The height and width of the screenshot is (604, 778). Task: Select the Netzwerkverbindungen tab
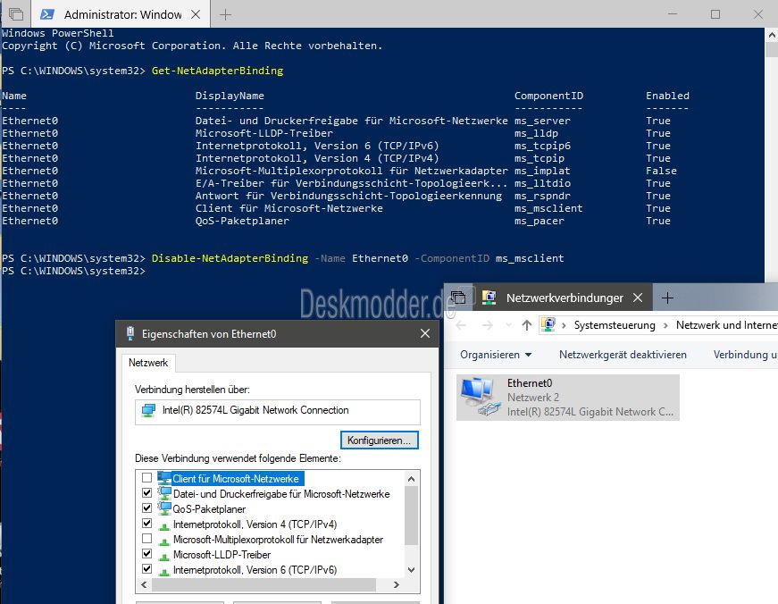pyautogui.click(x=563, y=298)
